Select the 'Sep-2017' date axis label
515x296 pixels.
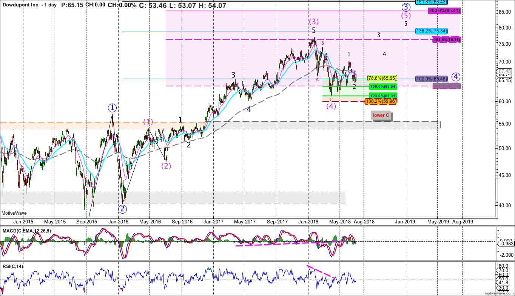(277, 222)
